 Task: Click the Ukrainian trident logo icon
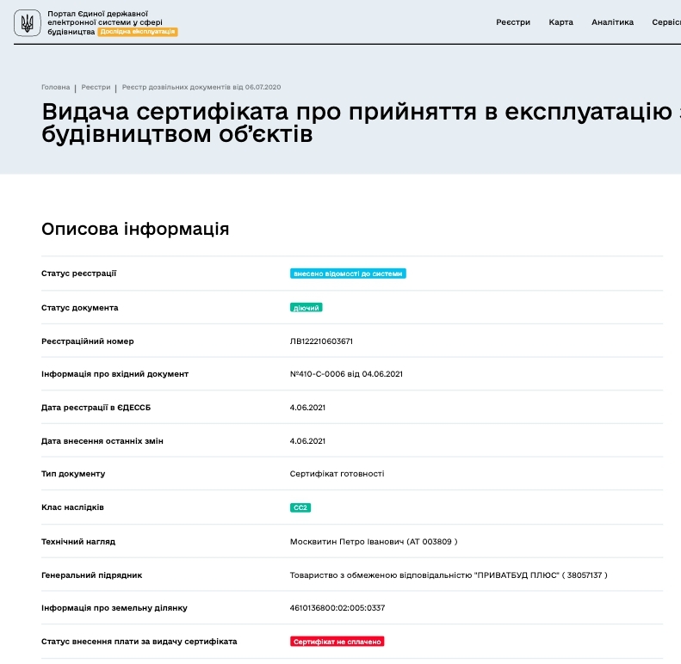coord(28,23)
